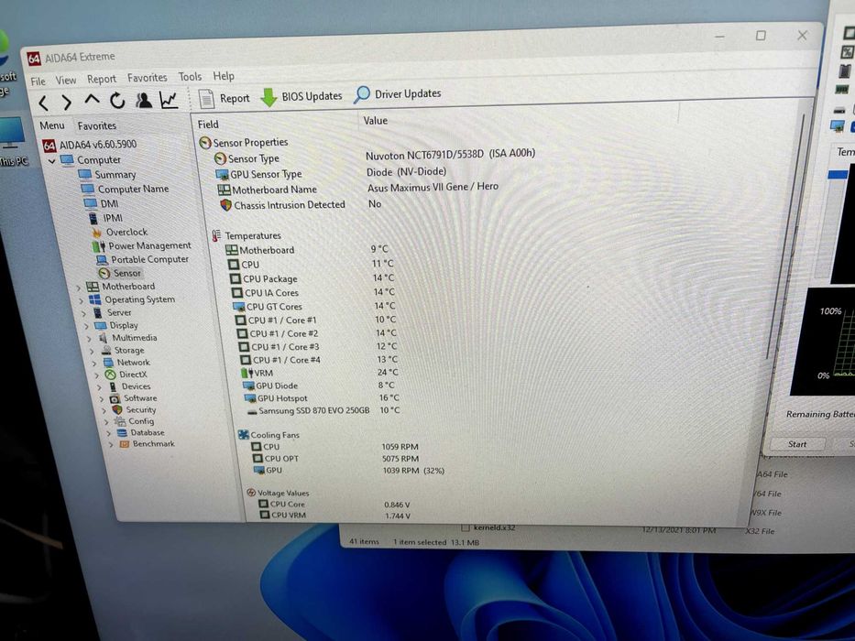The height and width of the screenshot is (641, 855).
Task: Select Power Management in the tree
Action: pos(142,245)
